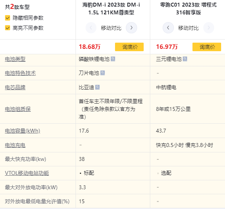The width and height of the screenshot is (225, 209).
Task: Open the 电芯品牌 parameter link
Action: 15,87
